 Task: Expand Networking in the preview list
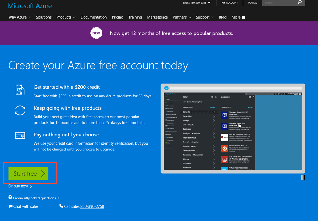199,116
